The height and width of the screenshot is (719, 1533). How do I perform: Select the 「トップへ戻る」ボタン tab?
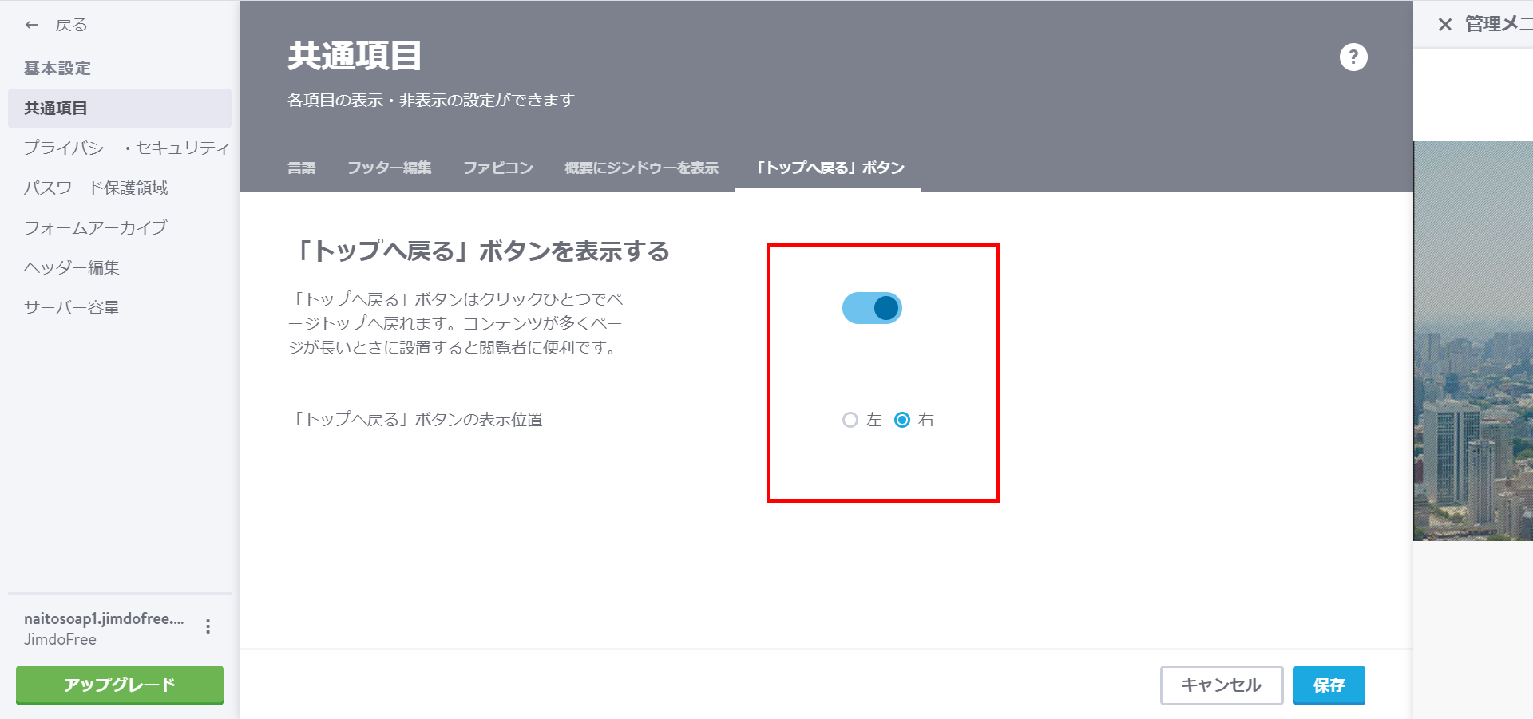click(x=828, y=168)
